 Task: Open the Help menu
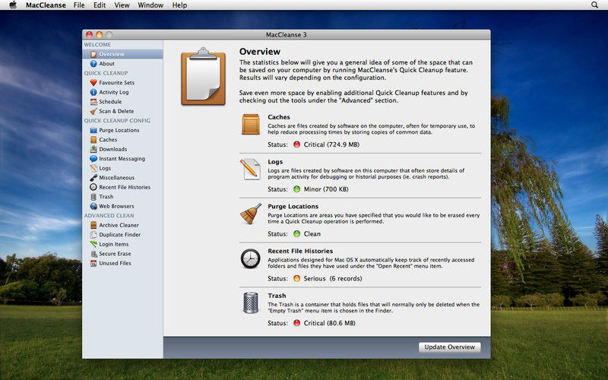pyautogui.click(x=179, y=5)
